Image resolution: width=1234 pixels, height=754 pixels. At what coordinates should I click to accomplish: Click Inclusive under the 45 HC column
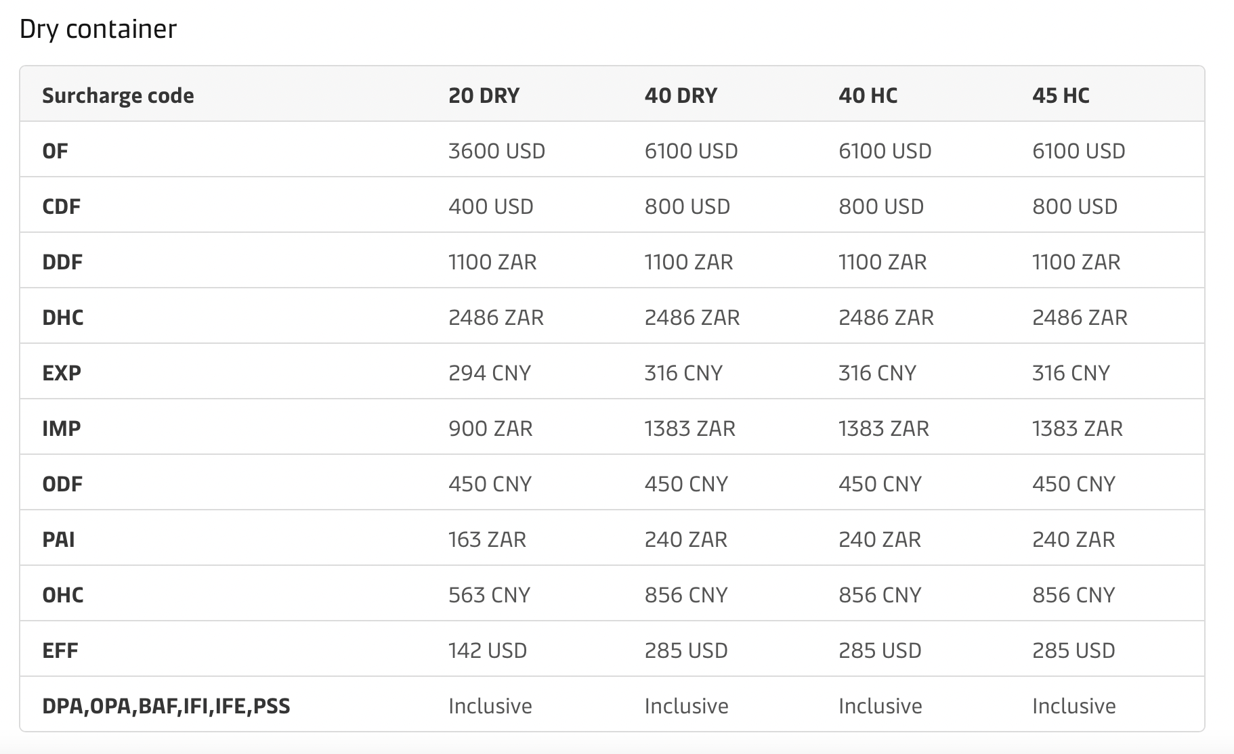tap(1073, 706)
